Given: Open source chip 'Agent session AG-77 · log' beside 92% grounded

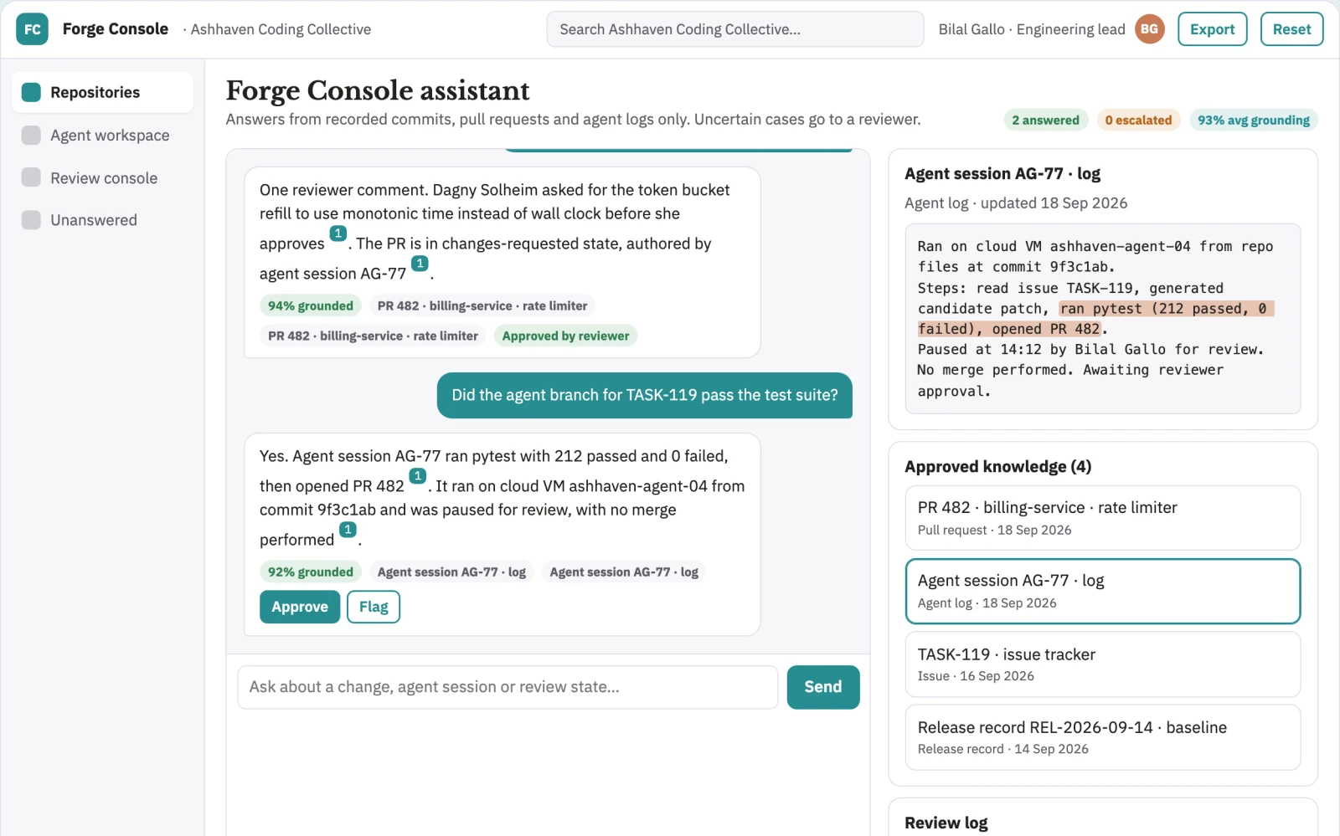Looking at the screenshot, I should (x=451, y=572).
